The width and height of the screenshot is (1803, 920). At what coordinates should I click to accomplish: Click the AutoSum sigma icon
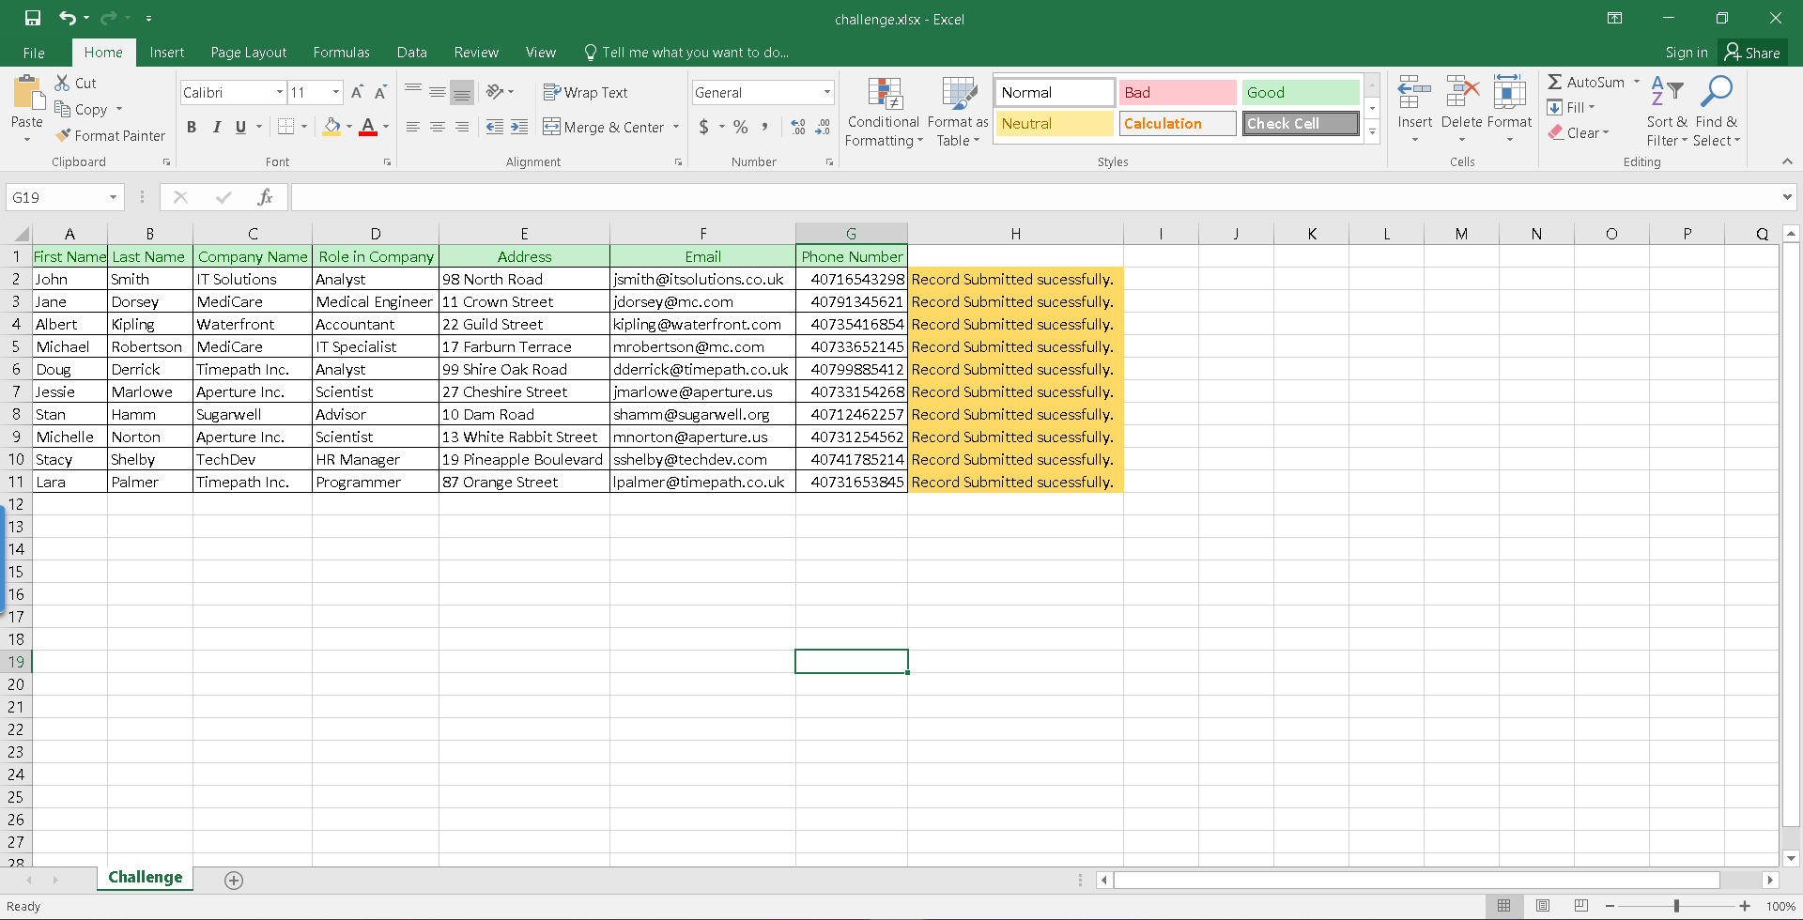(1555, 83)
